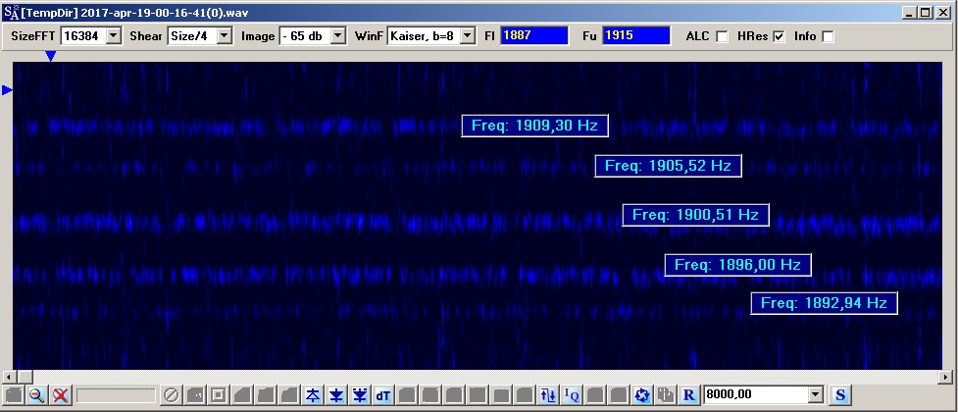Click the dT time difference button
Image resolution: width=958 pixels, height=412 pixels.
(x=383, y=395)
